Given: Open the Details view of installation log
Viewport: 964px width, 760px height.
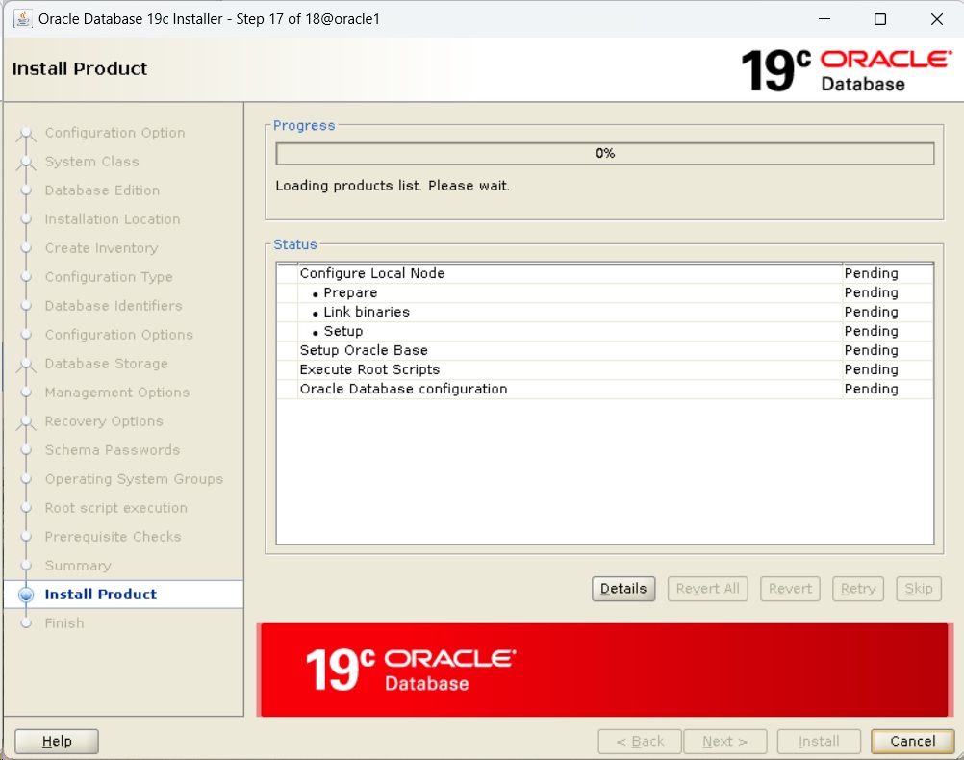Looking at the screenshot, I should coord(622,589).
